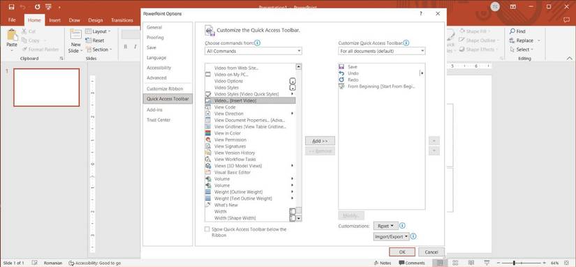This screenshot has width=576, height=267.
Task: Open the Reset customizations dropdown
Action: pos(385,226)
